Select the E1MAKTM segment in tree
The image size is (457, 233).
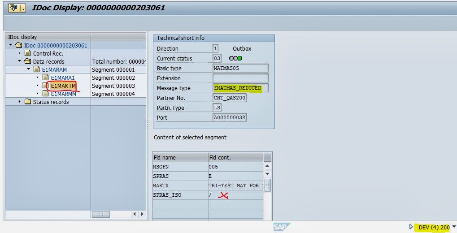point(63,86)
